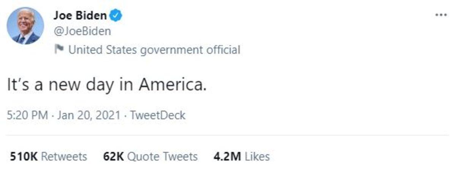Open the TweetDeck source link
The height and width of the screenshot is (173, 456).
158,115
